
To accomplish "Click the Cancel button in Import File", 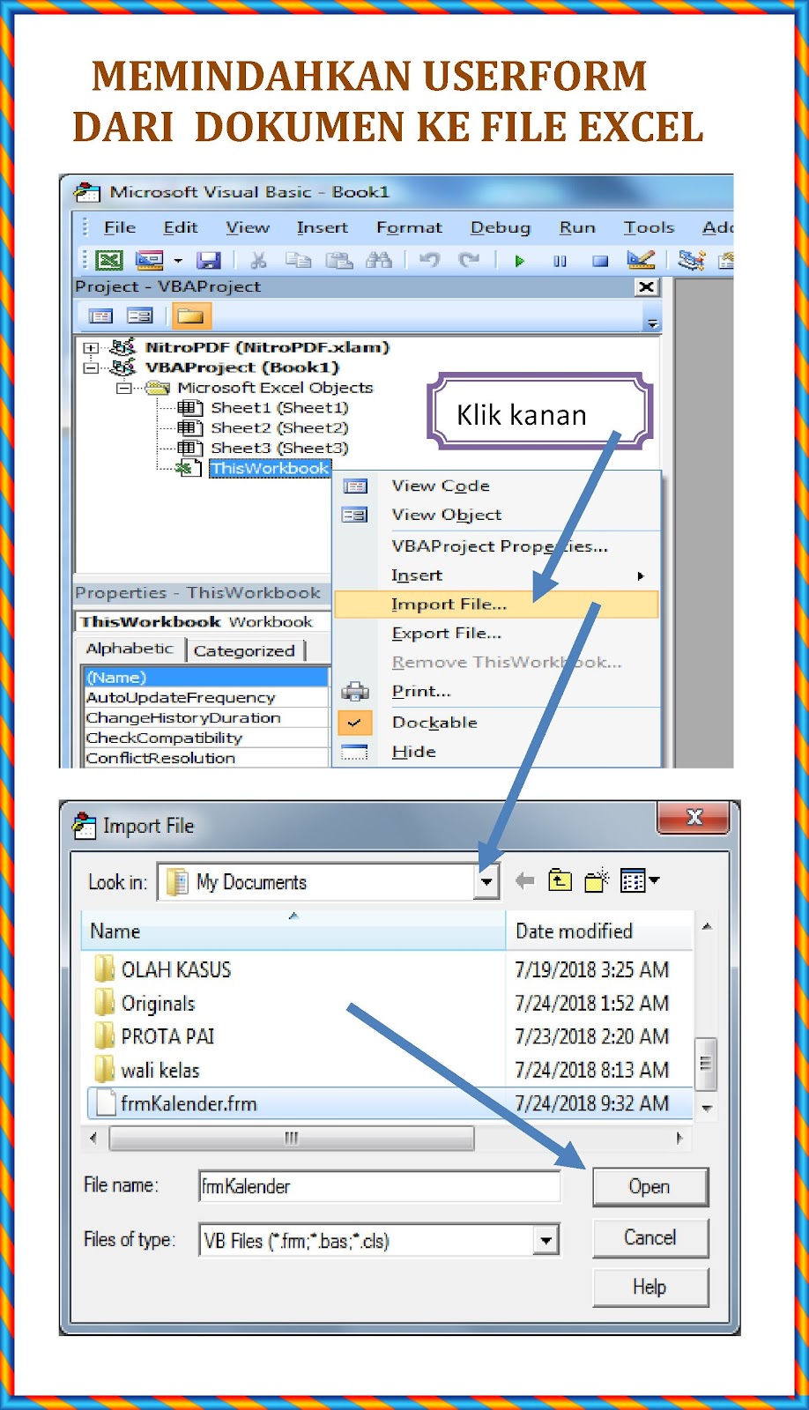I will [x=649, y=1237].
